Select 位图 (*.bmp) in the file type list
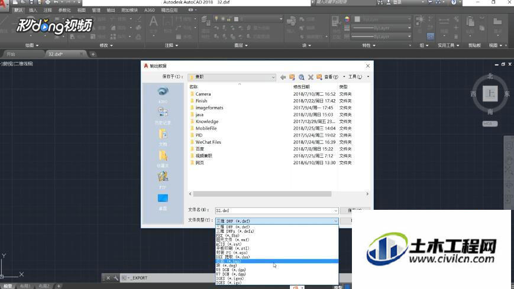 pyautogui.click(x=277, y=261)
